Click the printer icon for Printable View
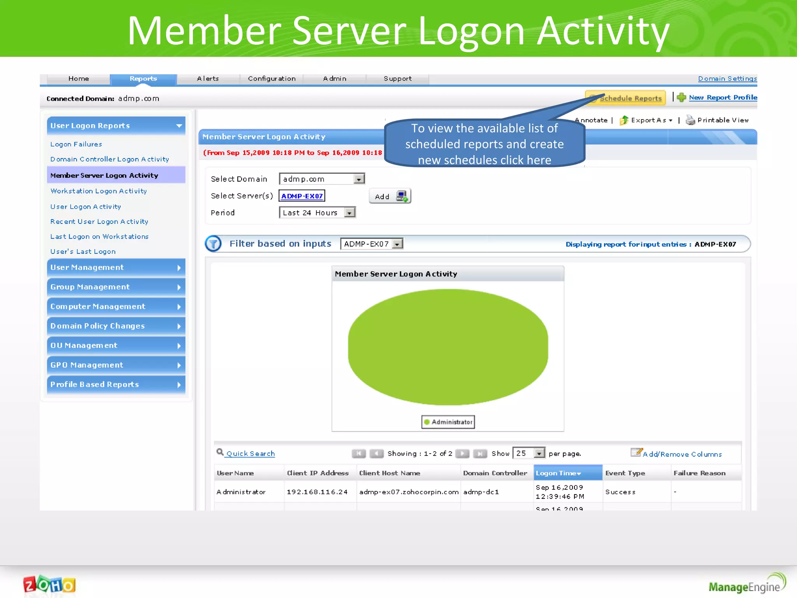 click(x=690, y=120)
